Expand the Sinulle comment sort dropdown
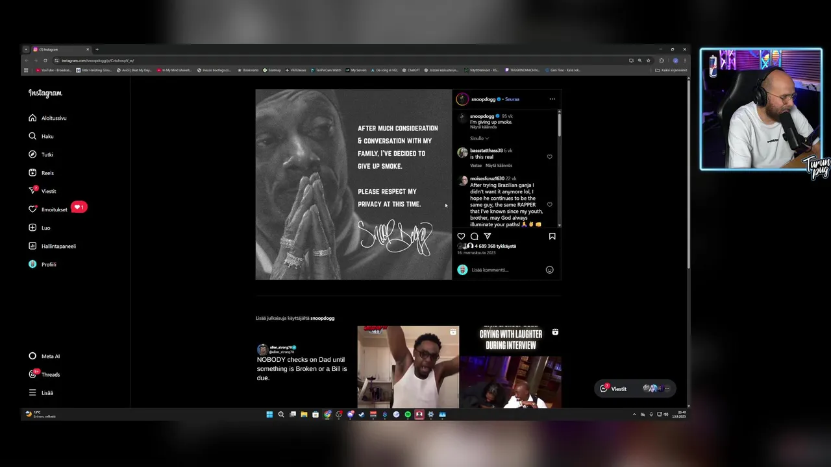831x467 pixels. tap(479, 138)
